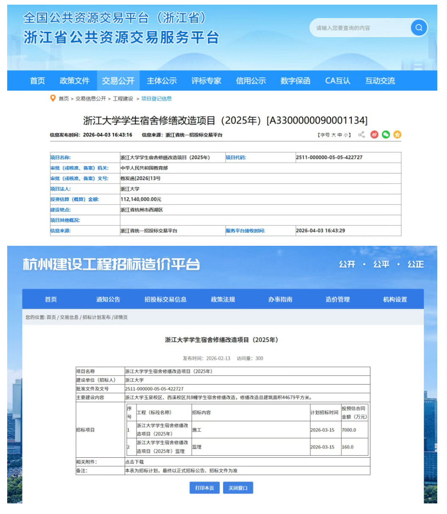Image resolution: width=447 pixels, height=514 pixels.
Task: Open the 互动交流 navigation tab
Action: point(380,80)
